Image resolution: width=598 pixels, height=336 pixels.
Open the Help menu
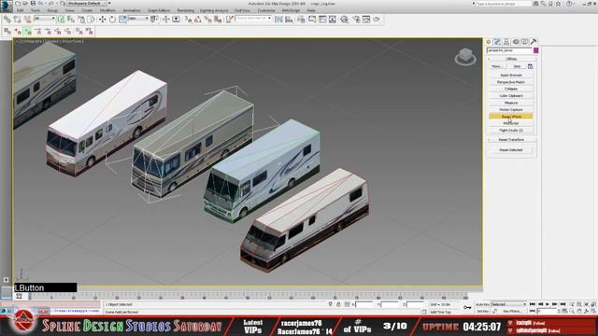click(311, 10)
